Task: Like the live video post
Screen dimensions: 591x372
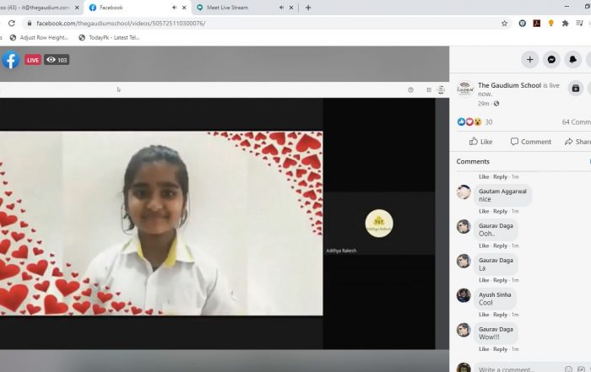Action: click(x=480, y=142)
